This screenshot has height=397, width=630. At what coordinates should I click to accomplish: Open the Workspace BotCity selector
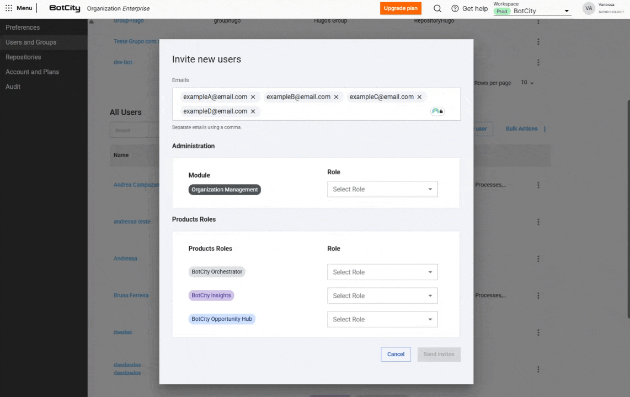(532, 11)
